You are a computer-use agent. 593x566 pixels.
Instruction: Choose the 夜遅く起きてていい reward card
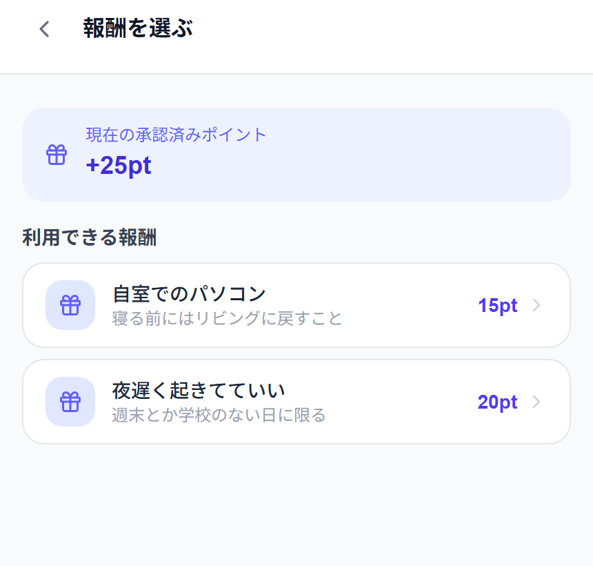click(x=296, y=401)
